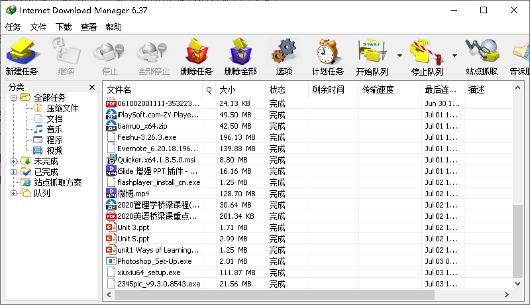The width and height of the screenshot is (530, 305).
Task: Sort by the 状态 column header
Action: [x=287, y=90]
